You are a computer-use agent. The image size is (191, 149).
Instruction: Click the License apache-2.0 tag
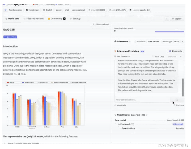coord(139,10)
